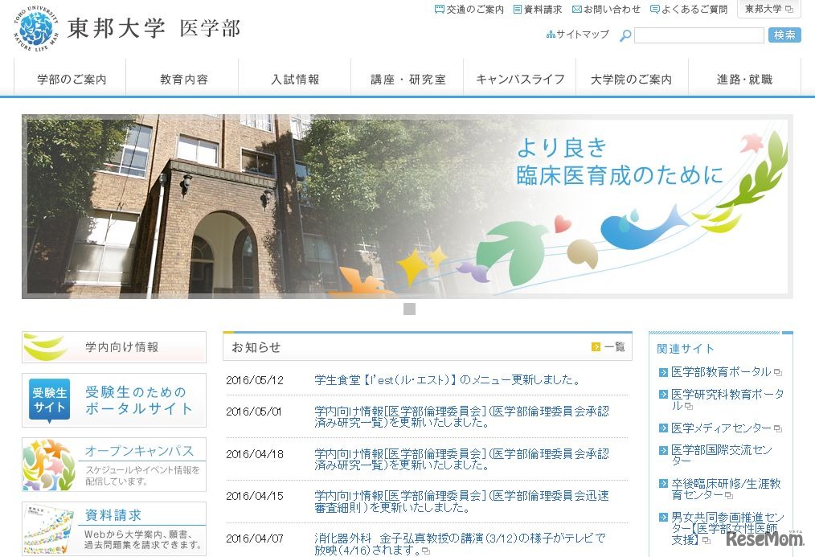Open 学内向け情報 banner

[114, 347]
